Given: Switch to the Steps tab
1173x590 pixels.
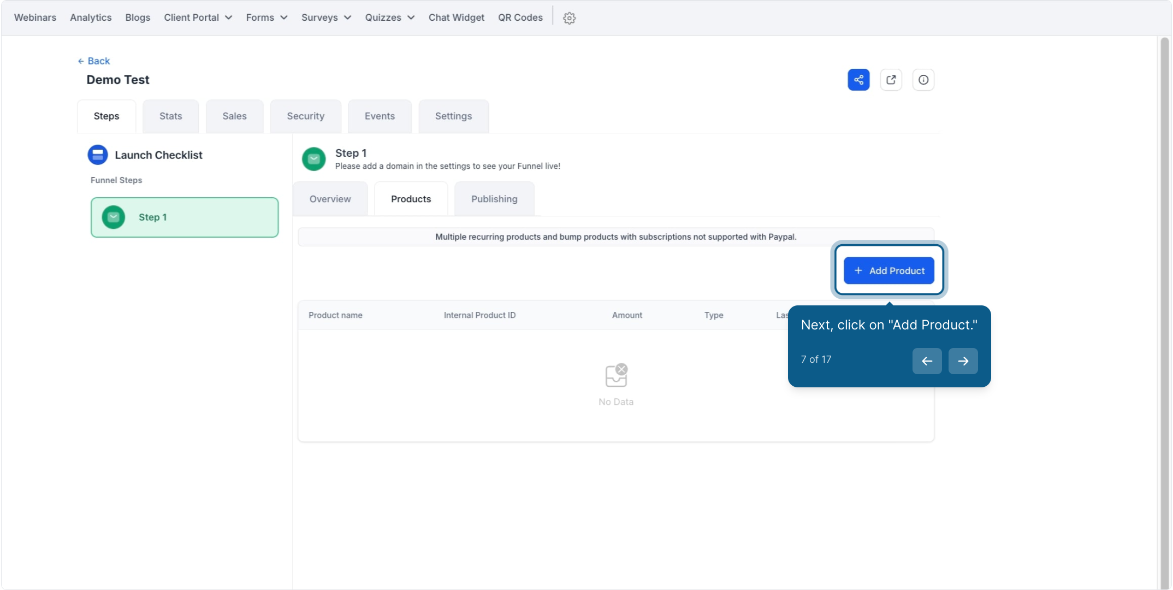Looking at the screenshot, I should (x=106, y=116).
